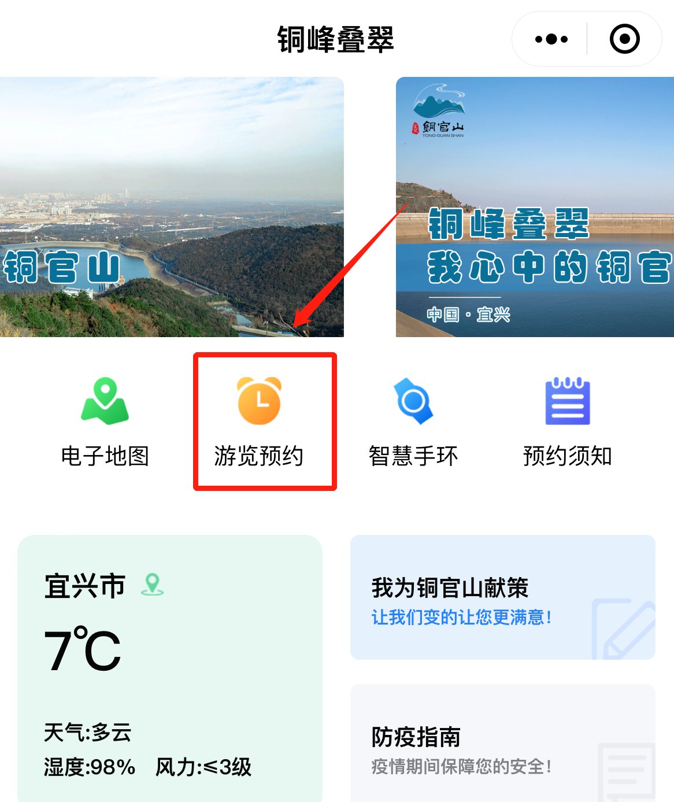Tap the document icon on 防疫指南 card
Screen dimensions: 674x802
tap(627, 772)
